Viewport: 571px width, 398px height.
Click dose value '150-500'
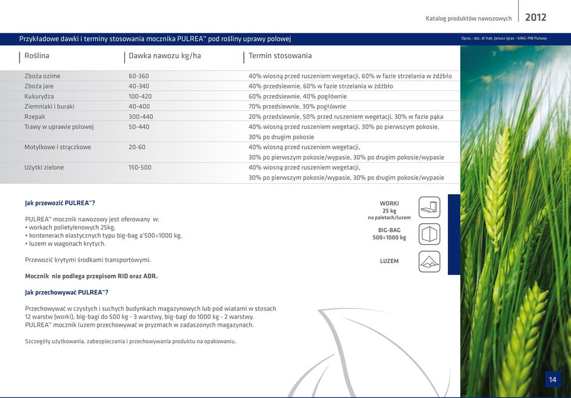pyautogui.click(x=140, y=168)
